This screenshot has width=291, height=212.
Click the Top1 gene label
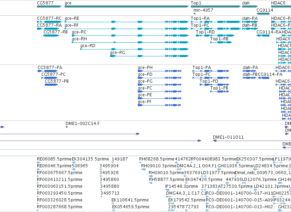[x=196, y=3]
